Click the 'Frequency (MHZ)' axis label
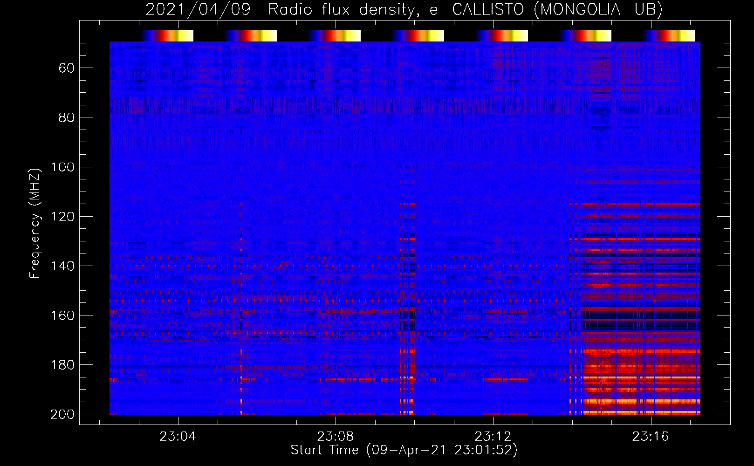Viewport: 754px width, 466px height. point(35,223)
